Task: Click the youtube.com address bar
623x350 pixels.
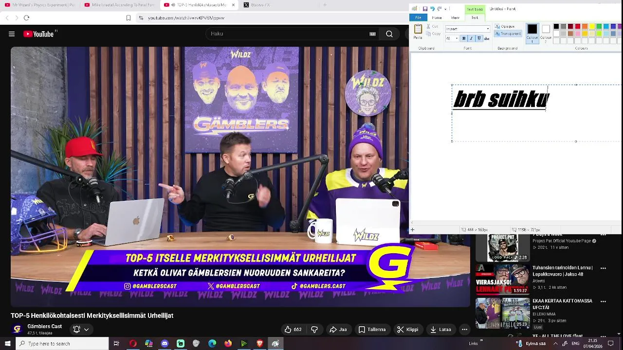Action: click(x=273, y=18)
